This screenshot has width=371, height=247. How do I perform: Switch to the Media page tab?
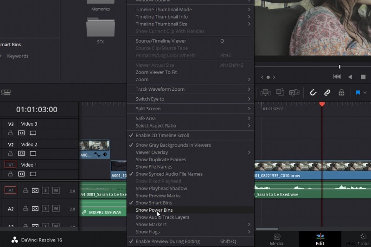(276, 240)
